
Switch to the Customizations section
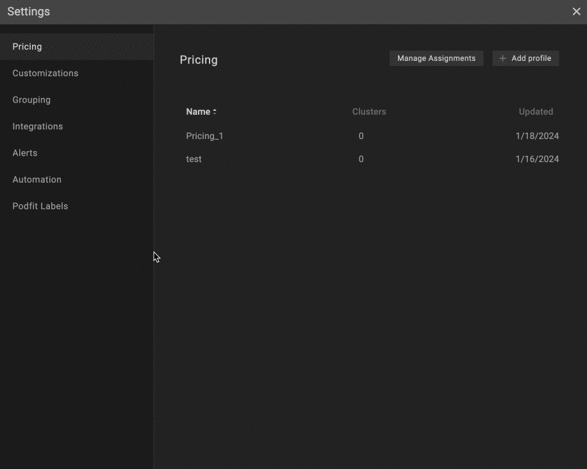click(x=45, y=73)
